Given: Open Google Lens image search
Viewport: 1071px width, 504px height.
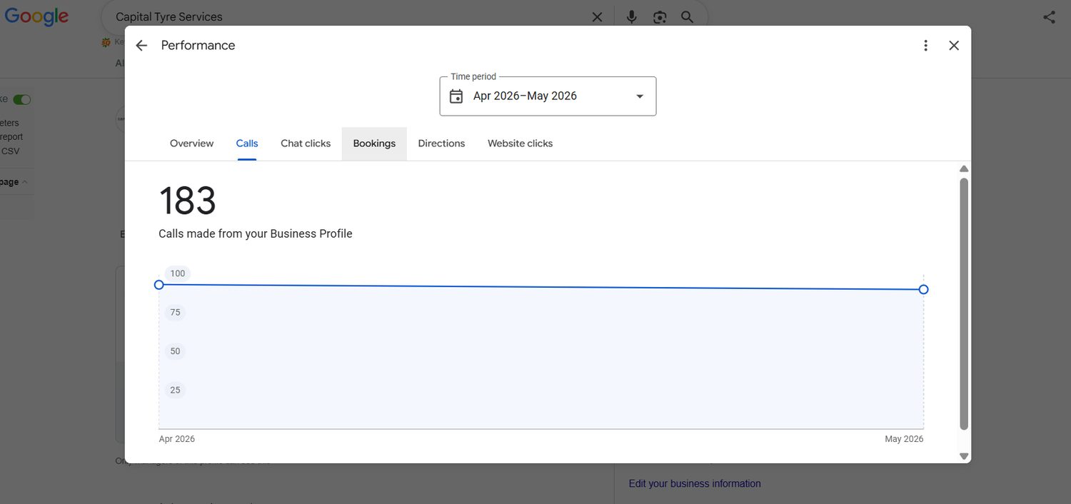Looking at the screenshot, I should pos(660,17).
